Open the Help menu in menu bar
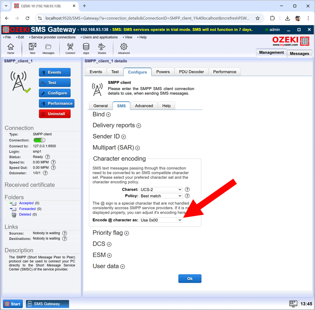This screenshot has width=315, height=310. click(143, 37)
